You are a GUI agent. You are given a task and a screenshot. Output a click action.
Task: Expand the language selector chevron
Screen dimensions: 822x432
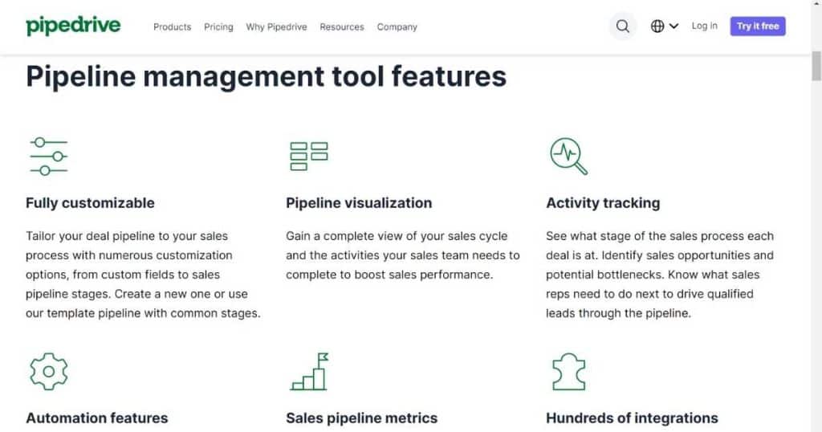coord(673,26)
